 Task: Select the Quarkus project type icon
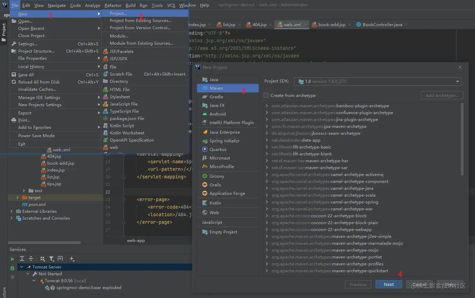(205, 150)
